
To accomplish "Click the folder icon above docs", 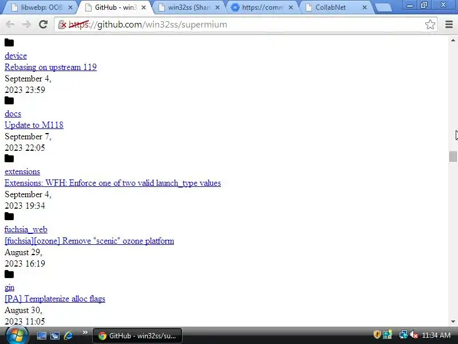I will click(9, 101).
